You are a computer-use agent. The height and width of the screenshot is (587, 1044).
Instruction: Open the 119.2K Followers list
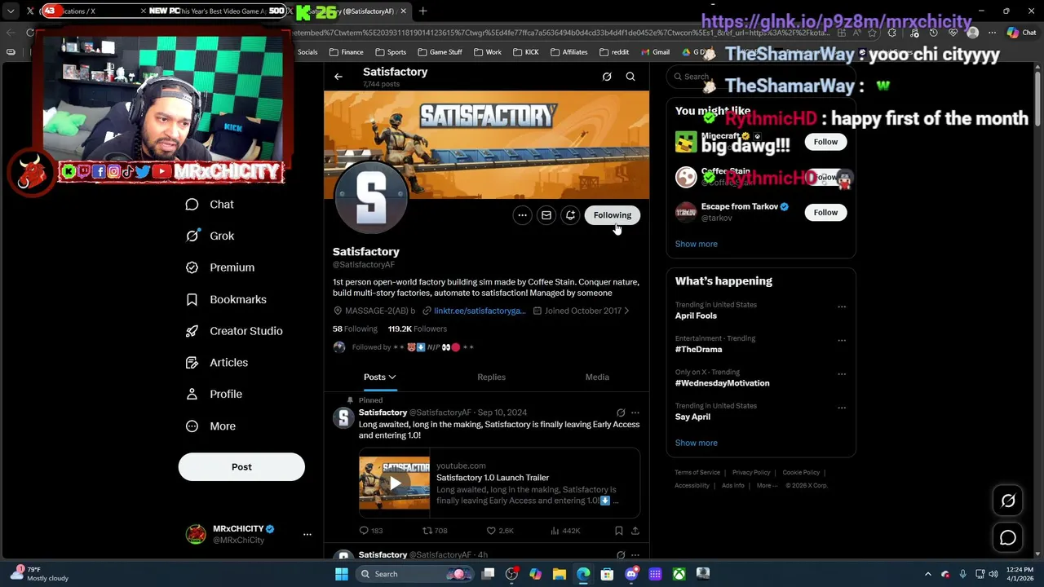point(418,329)
